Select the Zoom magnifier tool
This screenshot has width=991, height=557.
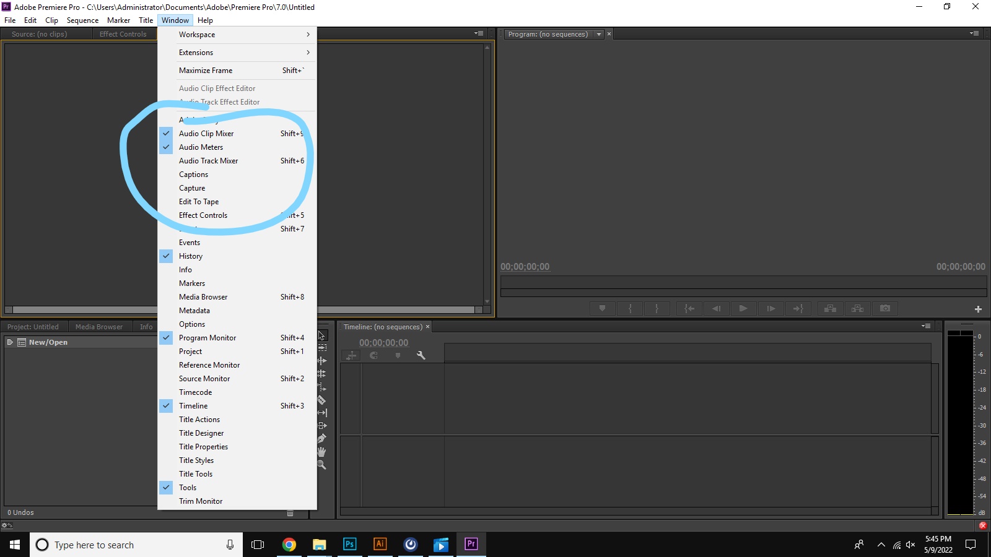pyautogui.click(x=321, y=465)
